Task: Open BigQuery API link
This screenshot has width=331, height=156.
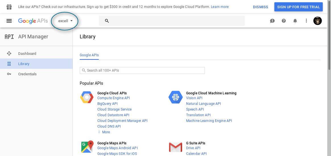Action: point(108,104)
